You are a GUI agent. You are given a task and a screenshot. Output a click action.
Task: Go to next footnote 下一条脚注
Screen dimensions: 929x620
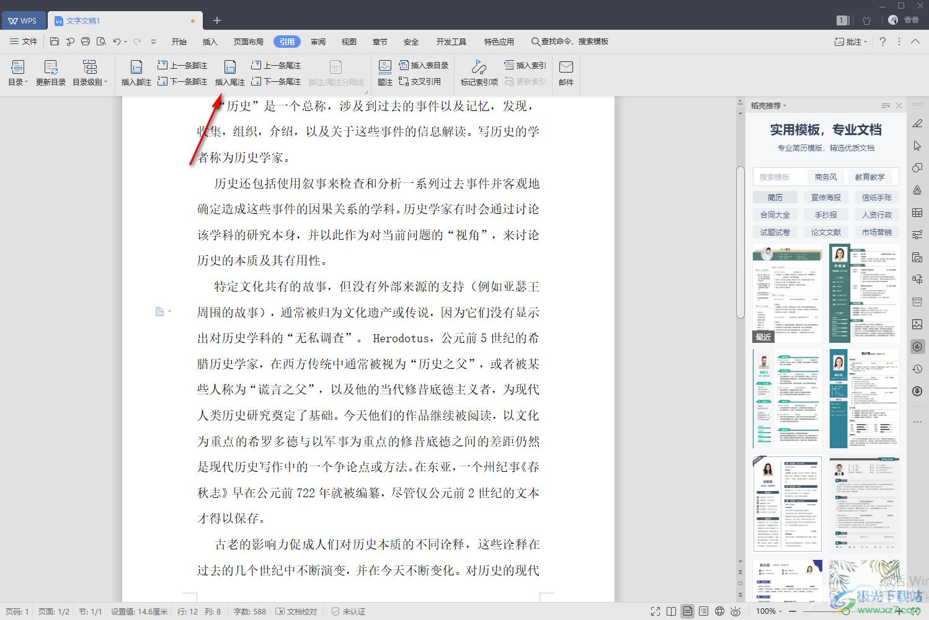click(x=182, y=81)
